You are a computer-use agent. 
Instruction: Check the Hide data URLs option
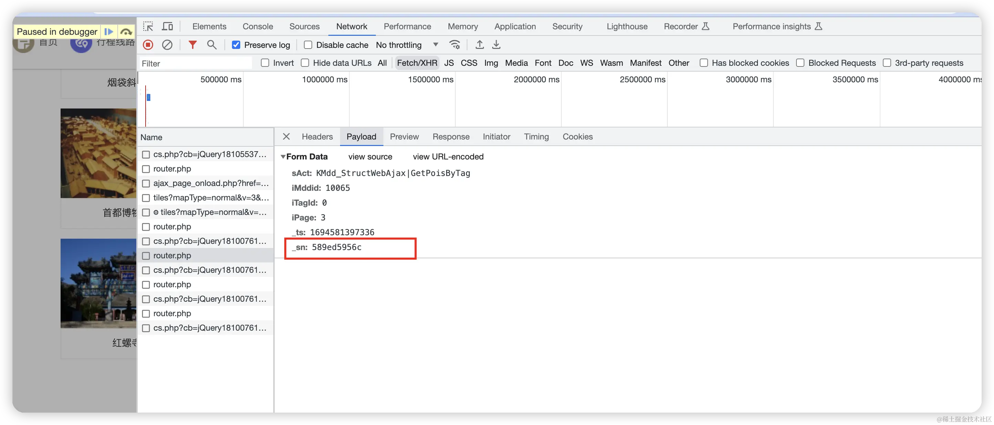(305, 63)
